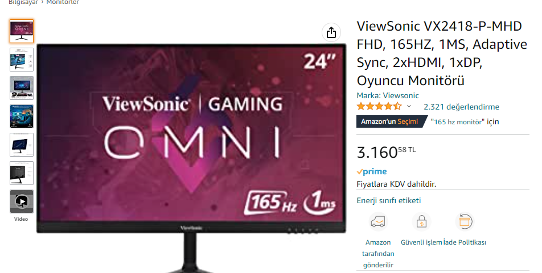Open the Marka: Viewsonic brand link
The width and height of the screenshot is (542, 273).
388,95
